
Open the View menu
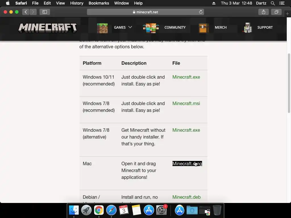[x=60, y=3]
